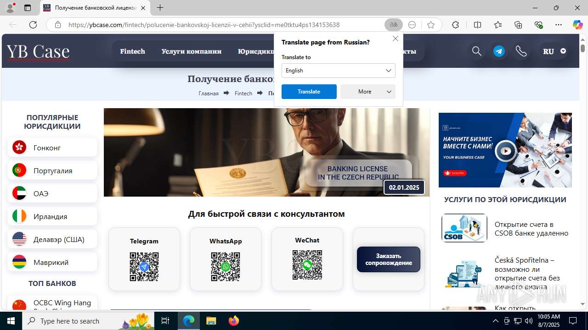Open Collections panel

(x=518, y=25)
